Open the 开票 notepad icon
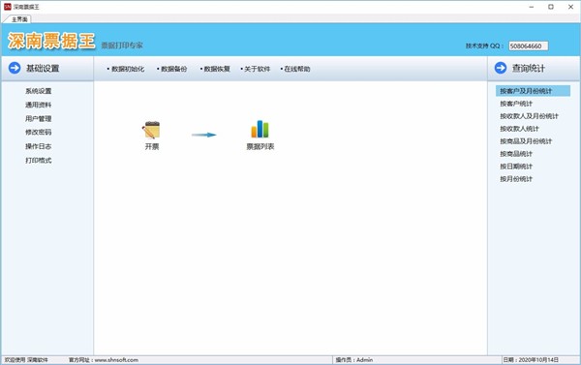 [151, 130]
